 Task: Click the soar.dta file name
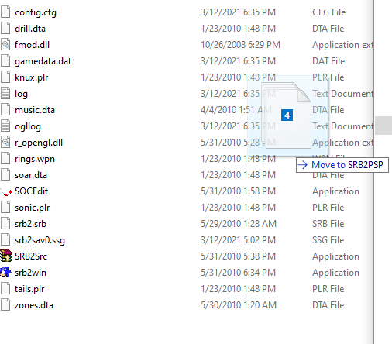(31, 175)
